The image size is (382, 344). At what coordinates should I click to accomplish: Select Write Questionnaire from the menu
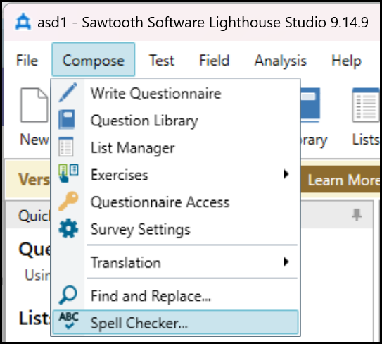(x=175, y=93)
